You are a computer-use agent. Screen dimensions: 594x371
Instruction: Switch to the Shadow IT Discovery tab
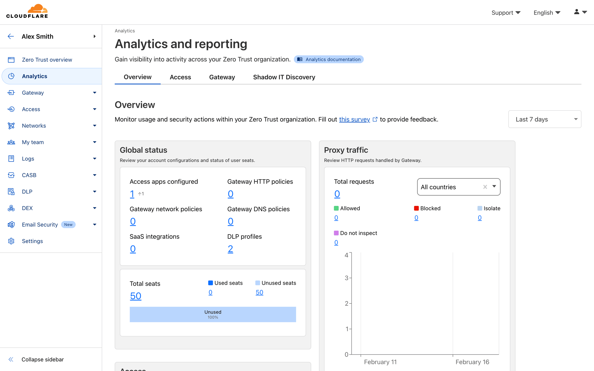click(x=284, y=77)
